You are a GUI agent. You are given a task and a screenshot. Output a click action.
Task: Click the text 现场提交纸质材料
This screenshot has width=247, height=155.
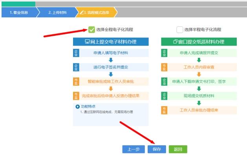(x=199, y=96)
